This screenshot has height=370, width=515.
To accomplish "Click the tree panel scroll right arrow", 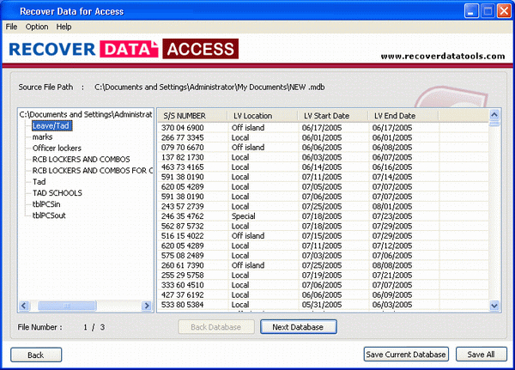I will 147,306.
